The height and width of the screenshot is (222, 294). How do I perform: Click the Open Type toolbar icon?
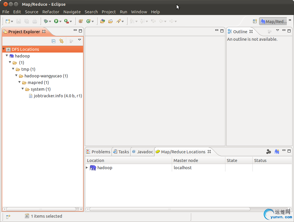(x=102, y=21)
